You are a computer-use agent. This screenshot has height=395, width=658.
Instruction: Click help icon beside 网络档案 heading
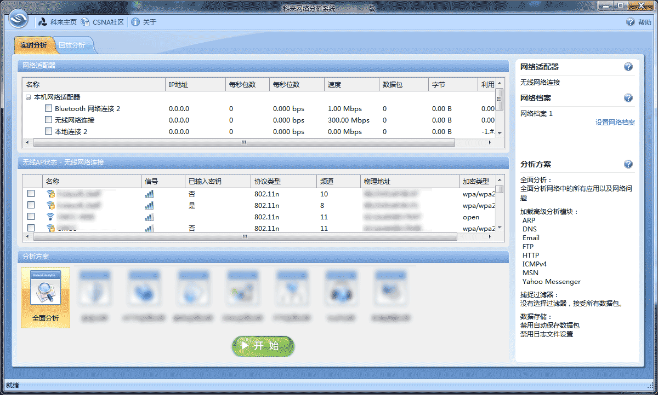[x=628, y=98]
